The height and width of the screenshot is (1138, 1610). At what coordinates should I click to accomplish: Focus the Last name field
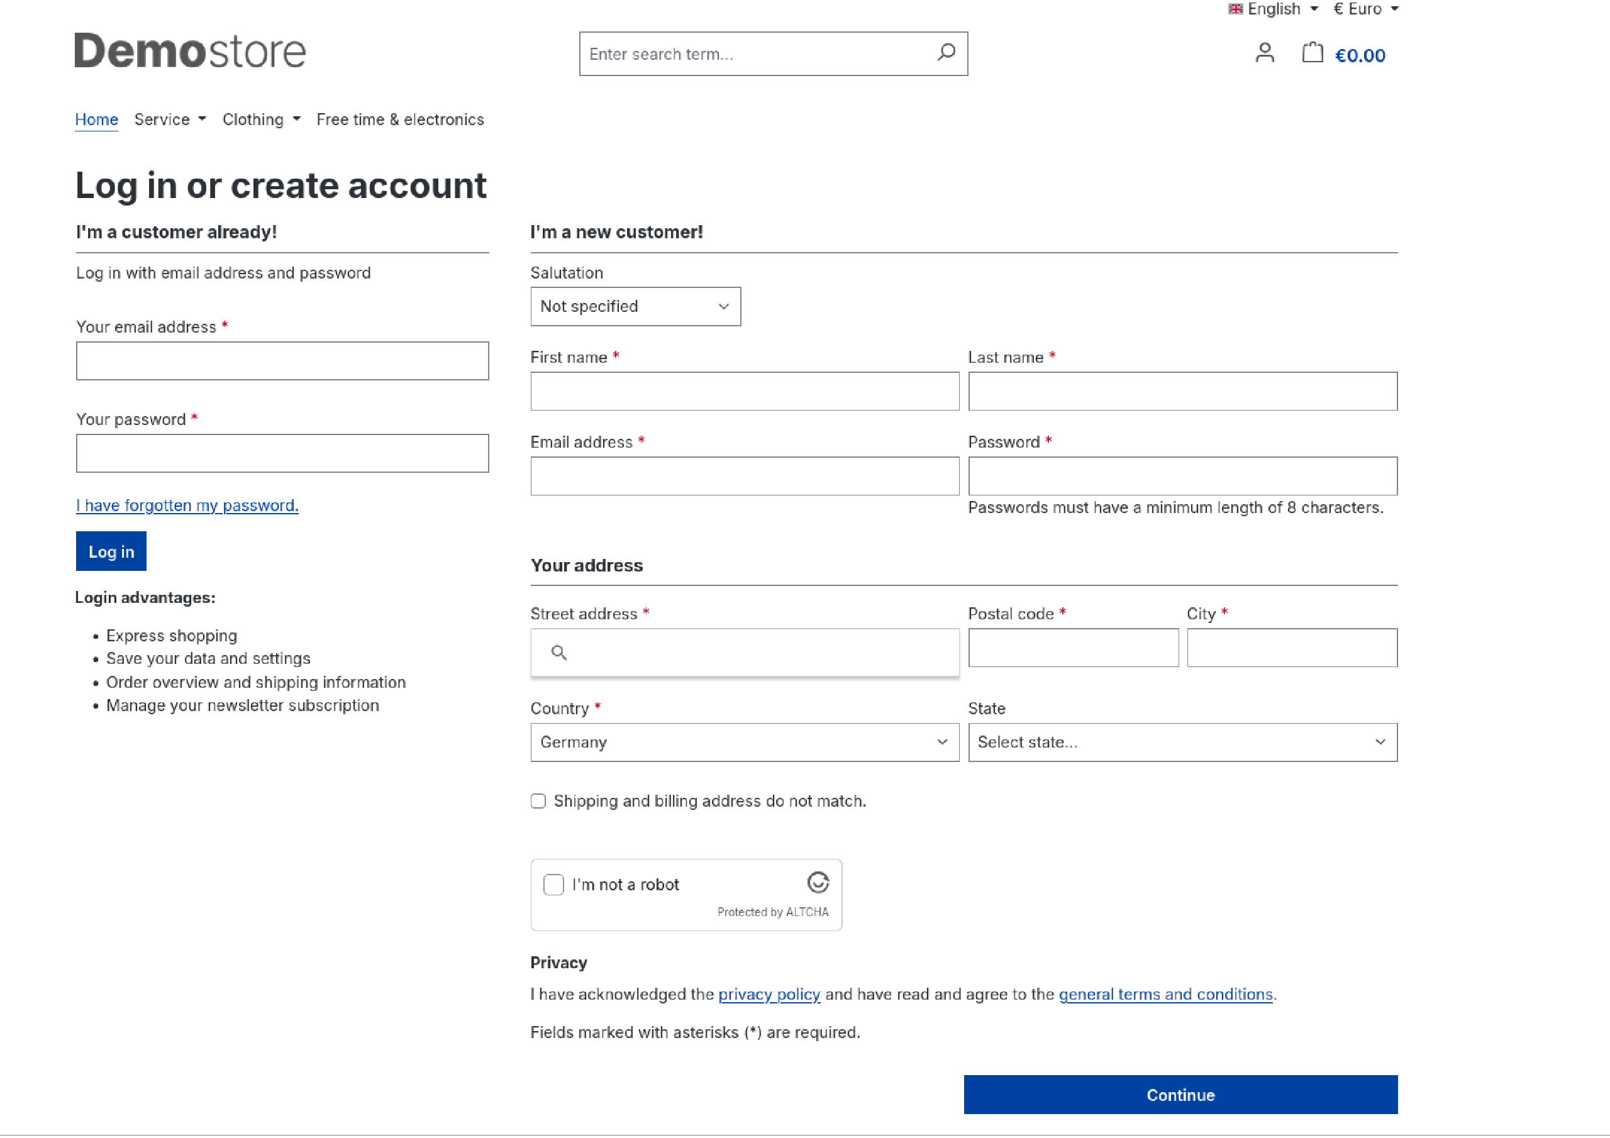click(1182, 391)
